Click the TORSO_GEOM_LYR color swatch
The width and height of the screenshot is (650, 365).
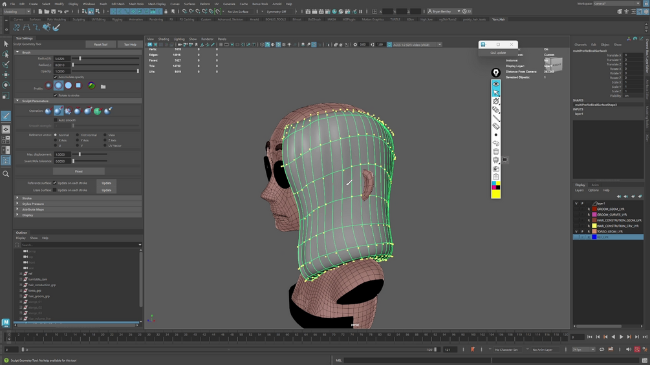[594, 231]
